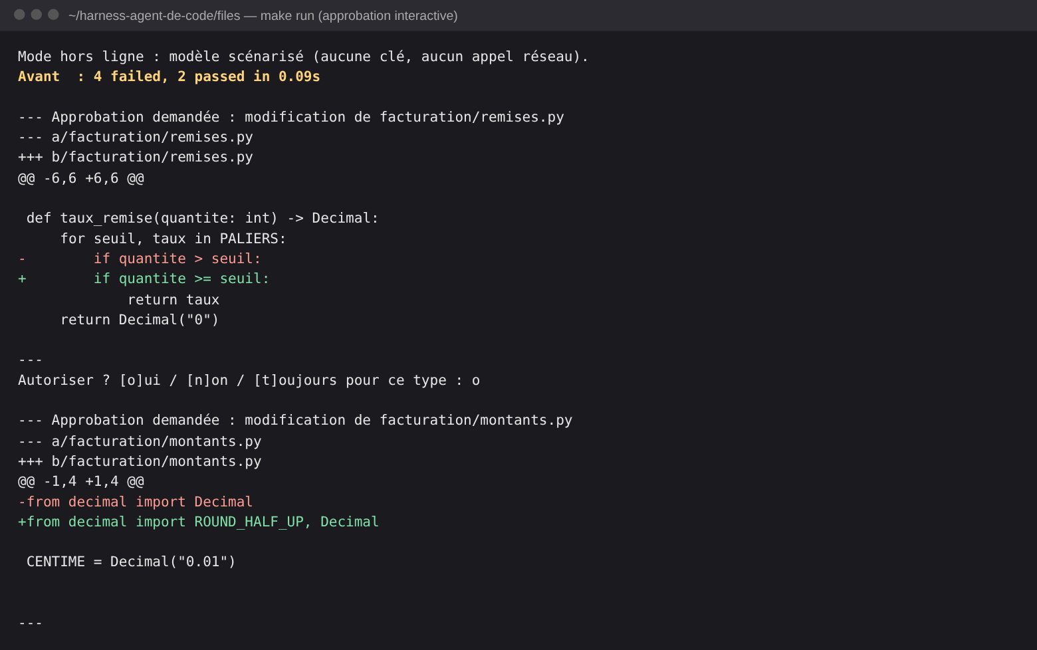Select the '--- a/facturation/remises.py' diff header
This screenshot has width=1037, height=650.
(x=136, y=137)
